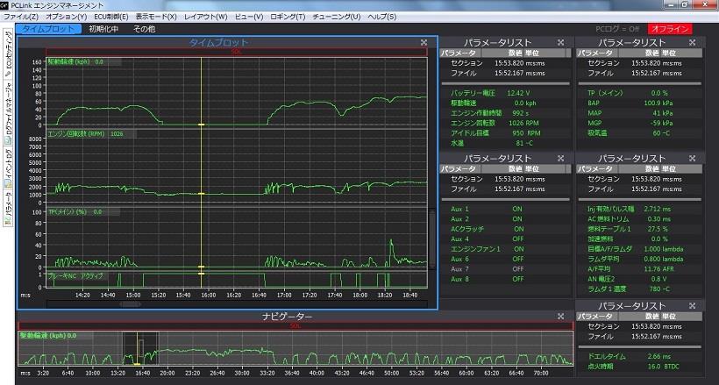
Task: Click the red bar above time plot
Action: [236, 52]
